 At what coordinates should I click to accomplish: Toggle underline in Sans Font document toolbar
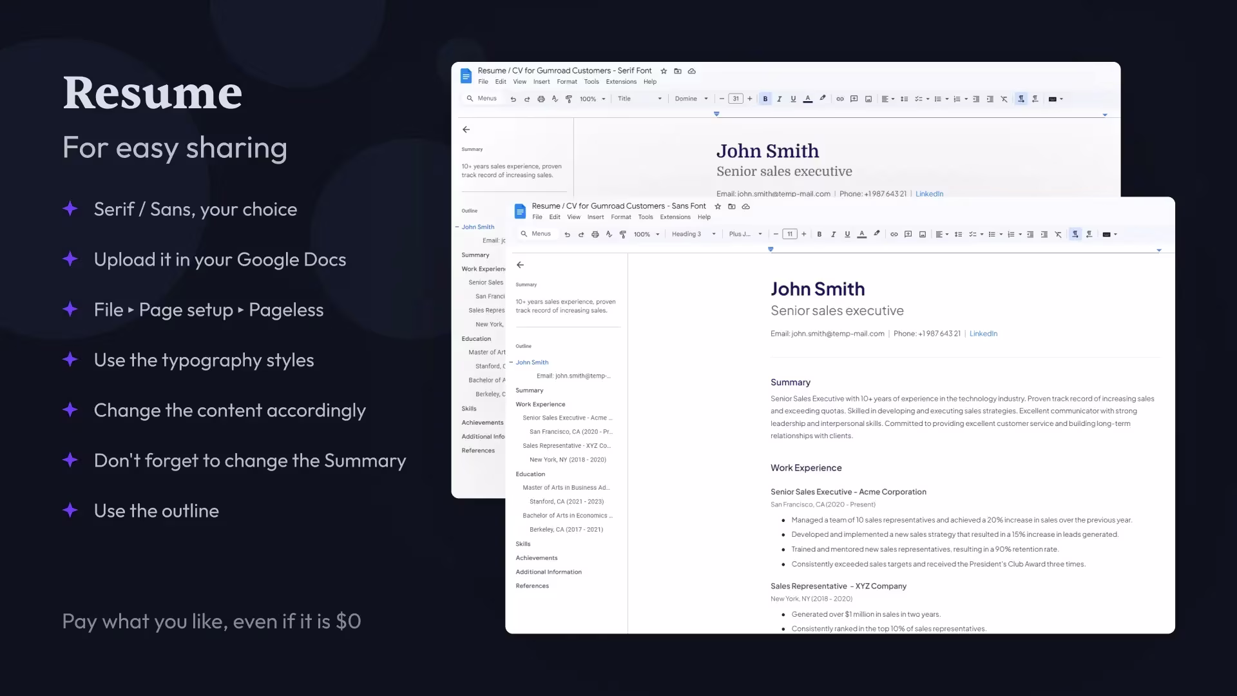(x=847, y=235)
